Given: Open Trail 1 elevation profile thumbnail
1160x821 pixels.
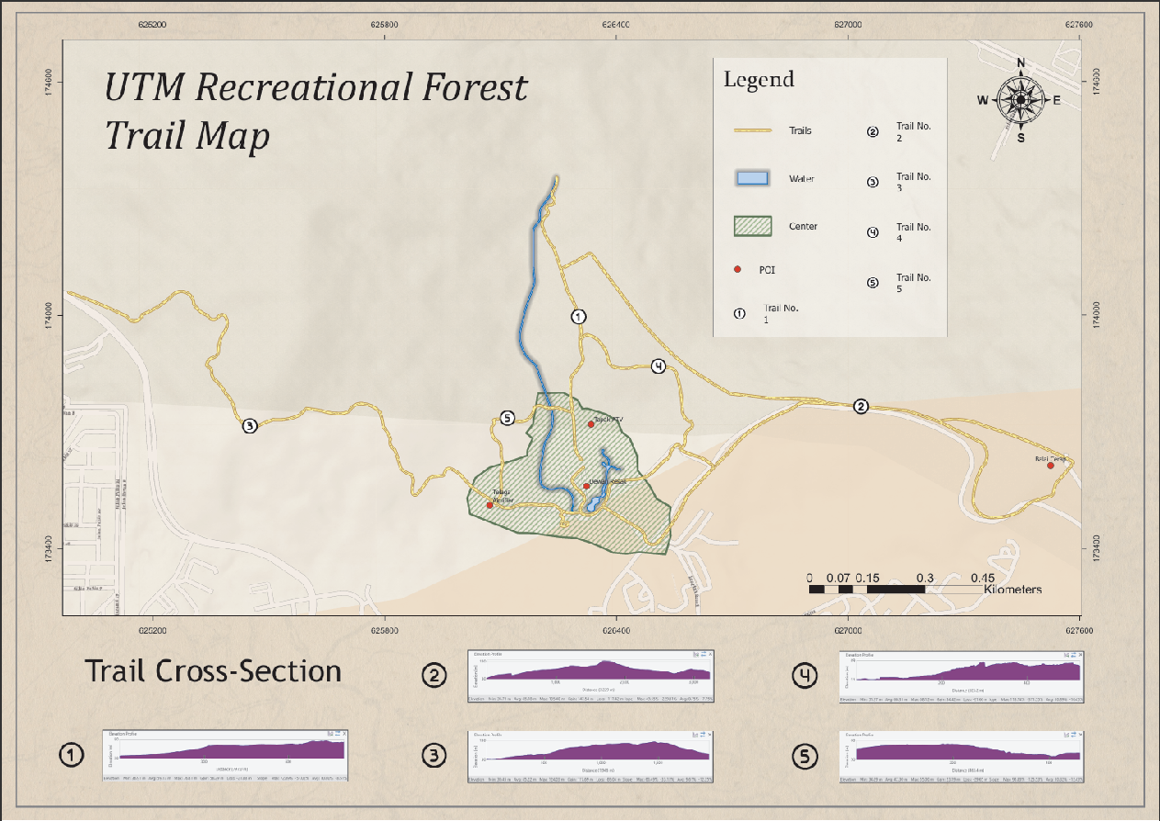Looking at the screenshot, I should click(226, 757).
